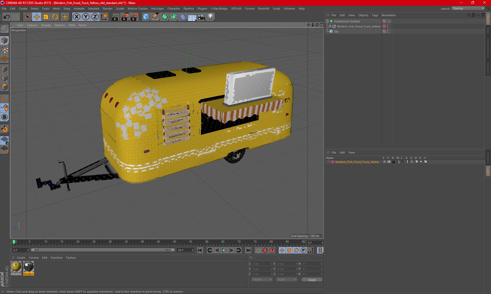The width and height of the screenshot is (491, 294).
Task: Toggle Modern_Fish_Food_Truck_Yellow visibility dots
Action: tap(388, 26)
